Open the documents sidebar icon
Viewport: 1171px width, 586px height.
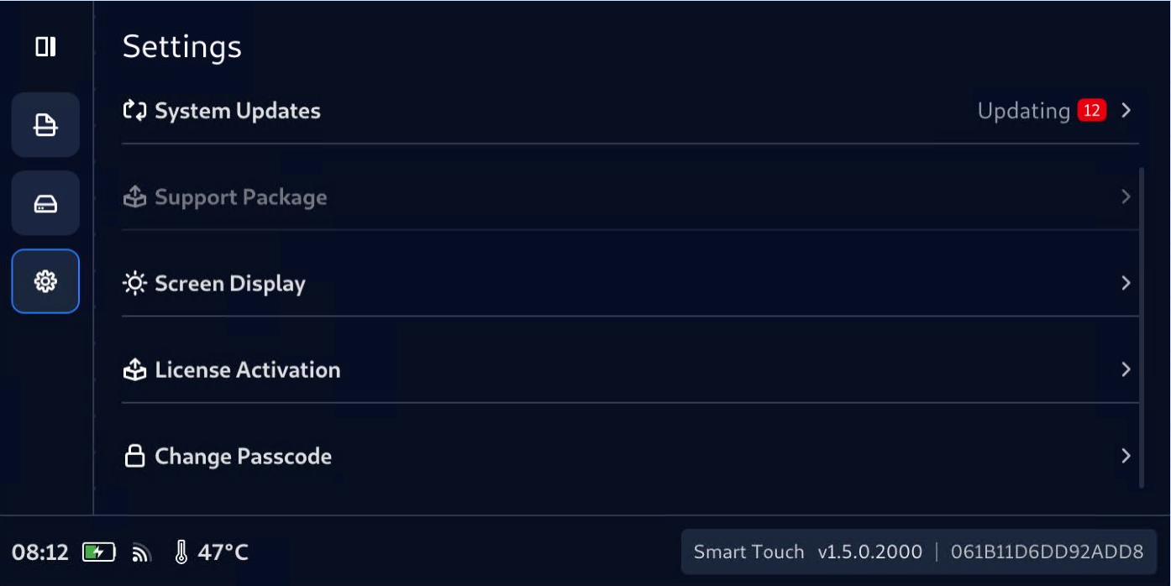(x=45, y=125)
